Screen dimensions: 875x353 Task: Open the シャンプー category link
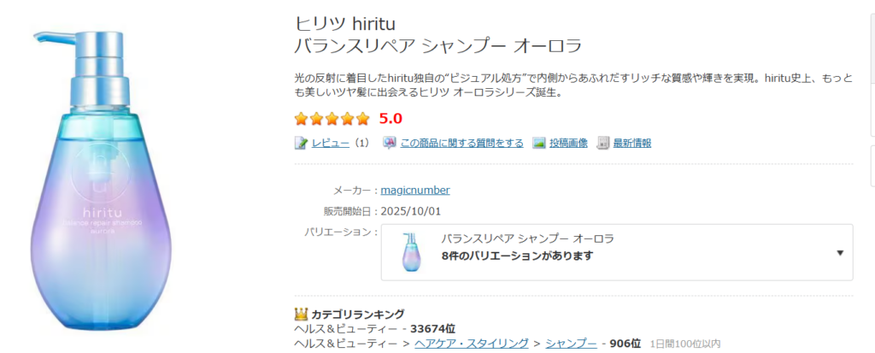[571, 343]
